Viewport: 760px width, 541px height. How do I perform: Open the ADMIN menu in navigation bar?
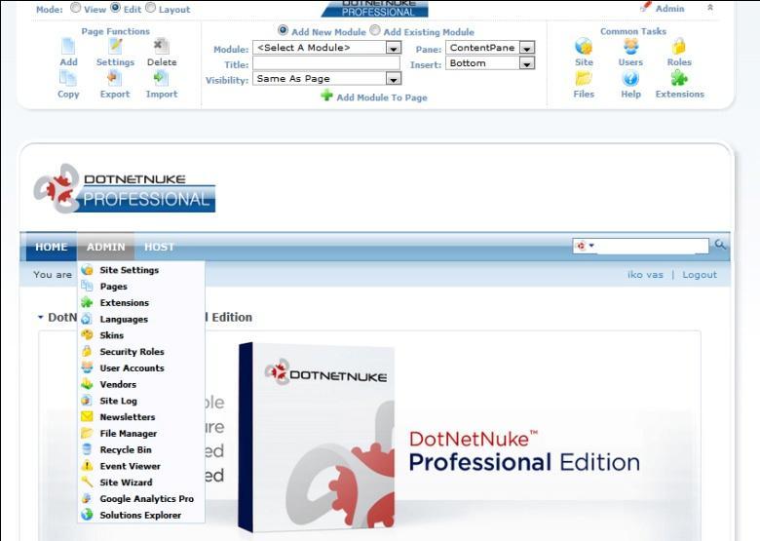pyautogui.click(x=105, y=247)
